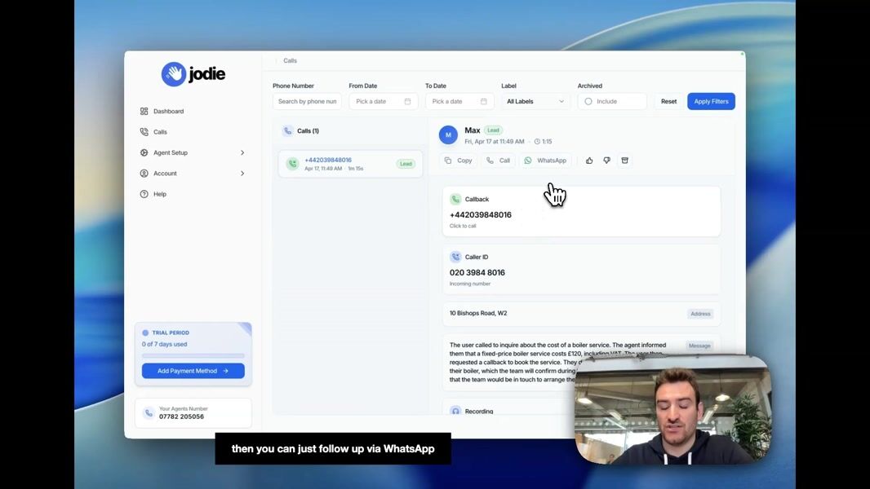Go to Dashboard in the sidebar
Screen dimensions: 870x489
[168, 111]
